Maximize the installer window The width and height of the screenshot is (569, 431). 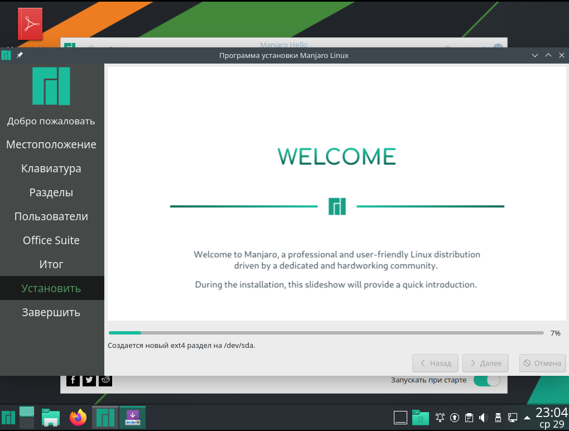548,55
